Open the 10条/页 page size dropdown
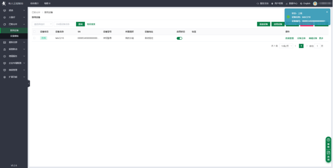The height and width of the screenshot is (168, 333). pos(286,46)
